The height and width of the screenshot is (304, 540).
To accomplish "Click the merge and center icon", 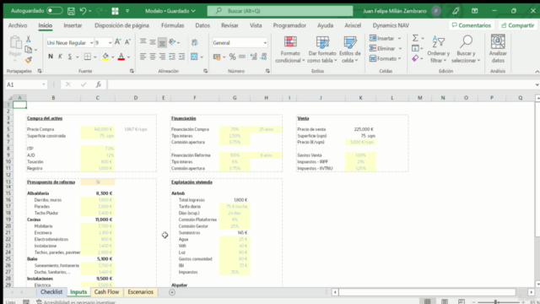I will click(194, 57).
